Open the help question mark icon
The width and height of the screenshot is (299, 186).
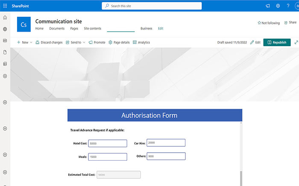pos(287,6)
